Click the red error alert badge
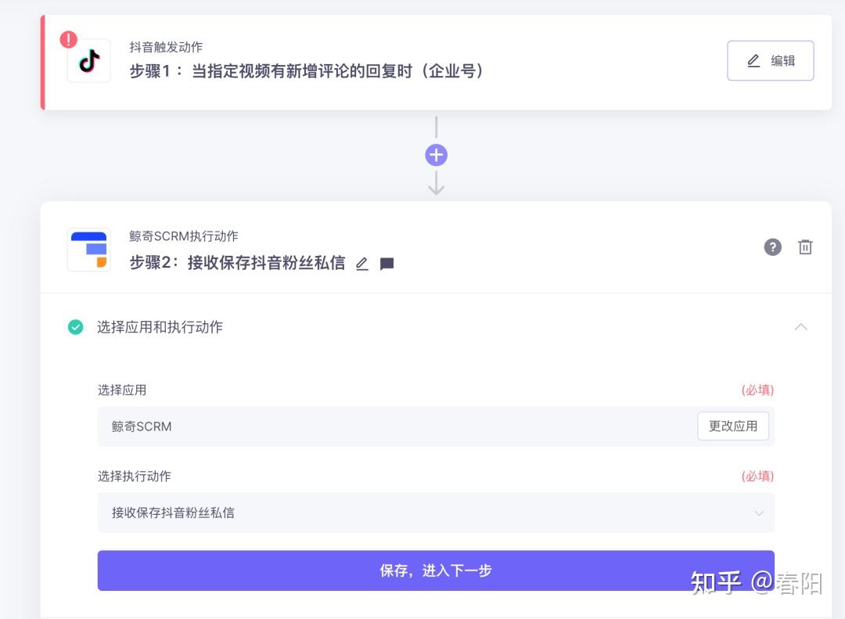This screenshot has width=845, height=619. click(x=68, y=39)
